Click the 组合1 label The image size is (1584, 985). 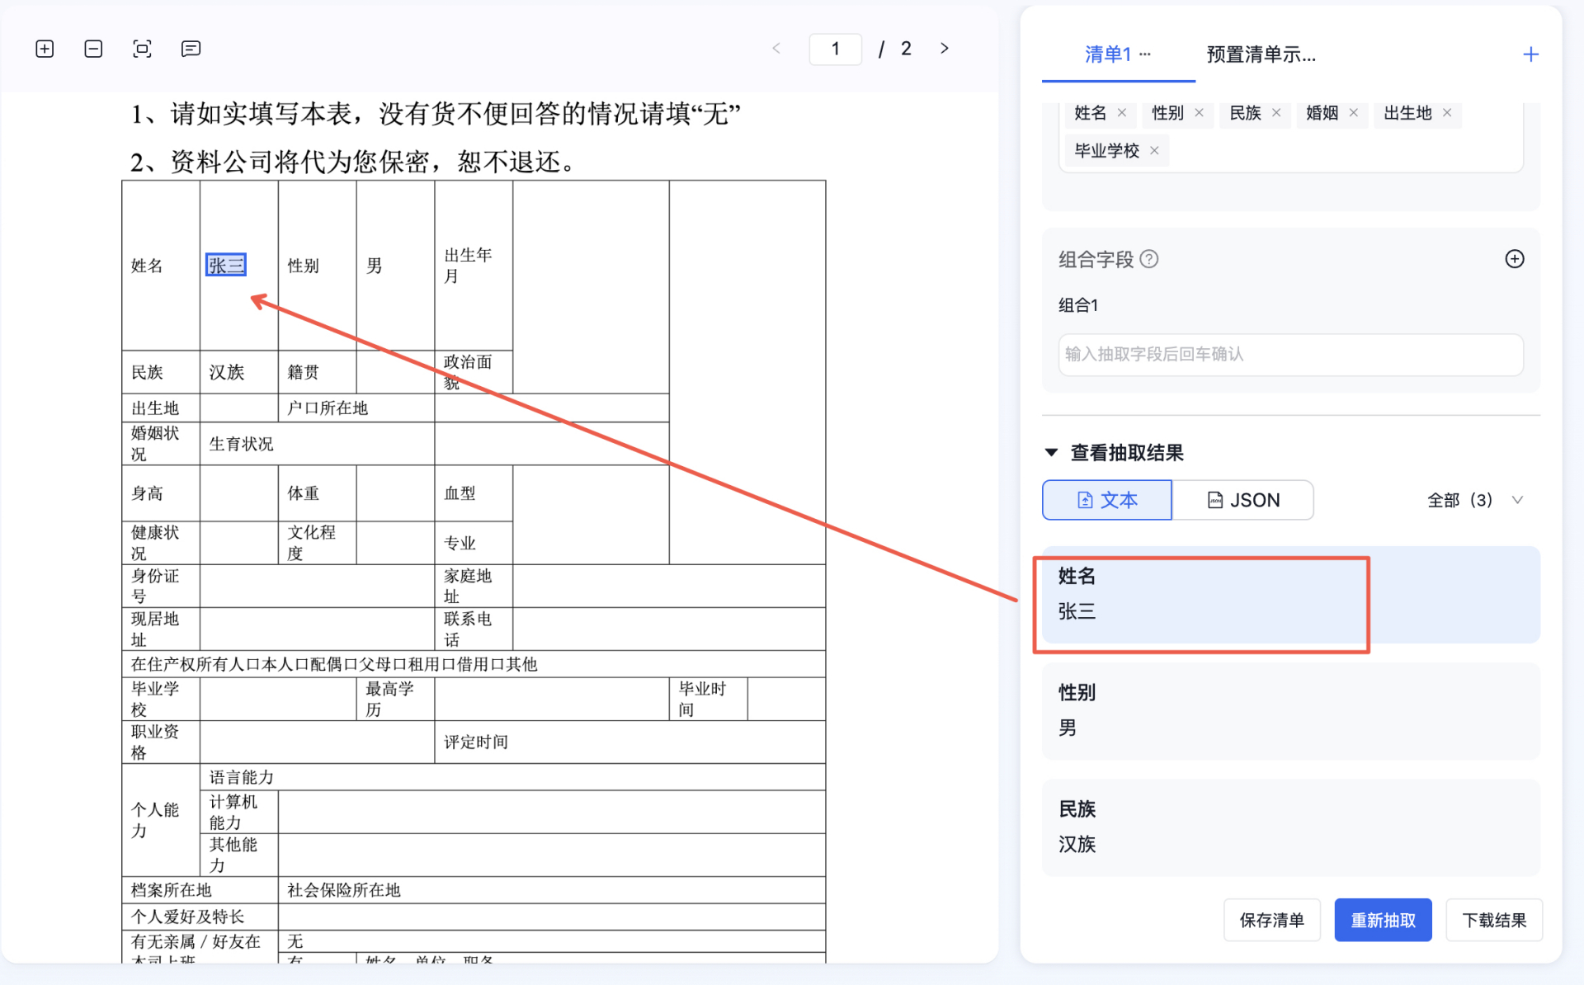1078,305
